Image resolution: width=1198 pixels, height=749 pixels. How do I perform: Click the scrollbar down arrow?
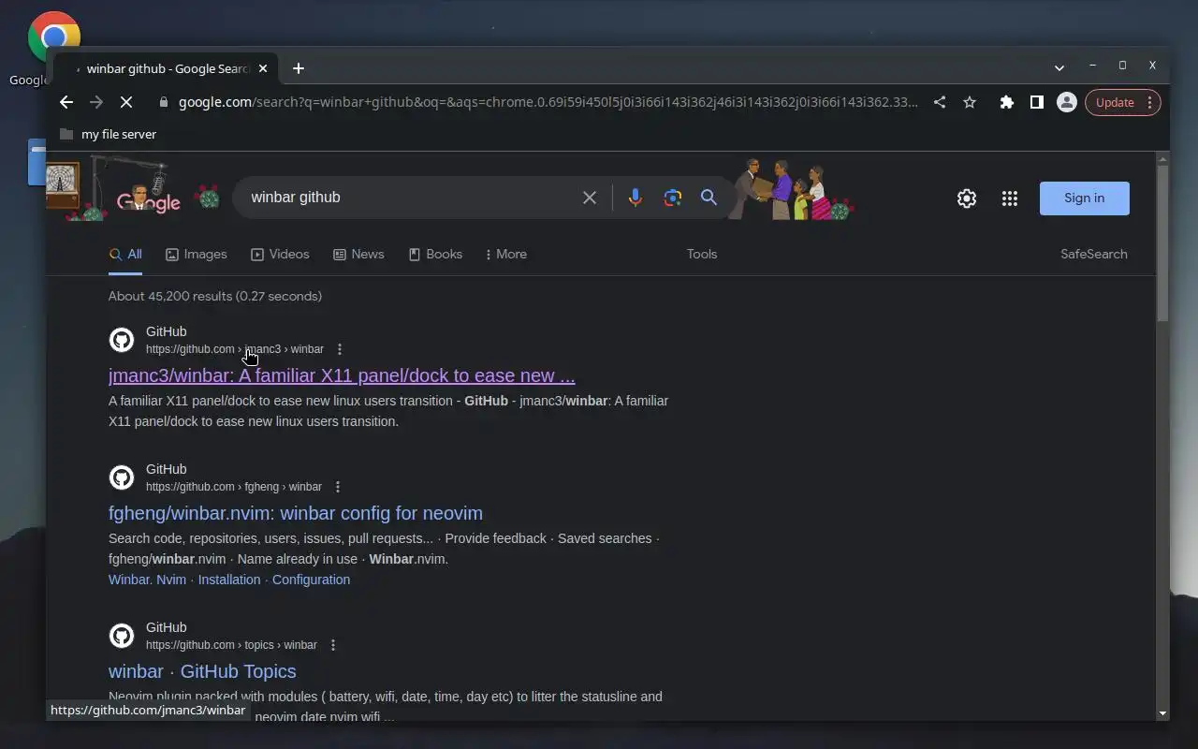pos(1162,713)
